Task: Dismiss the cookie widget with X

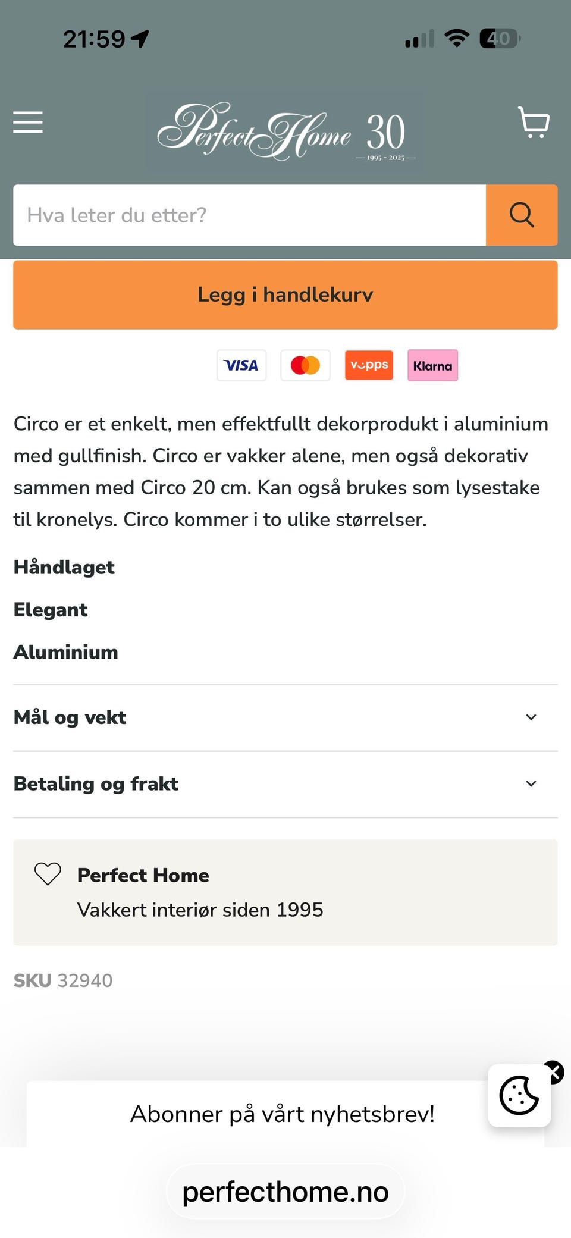Action: (553, 1073)
